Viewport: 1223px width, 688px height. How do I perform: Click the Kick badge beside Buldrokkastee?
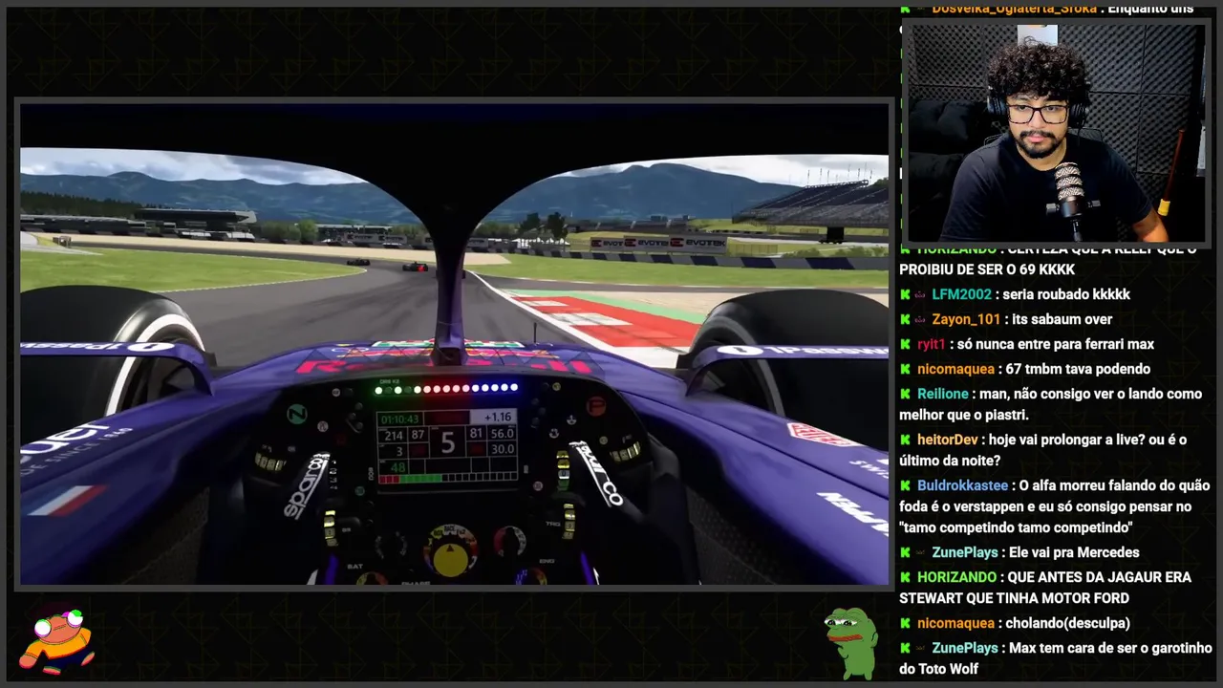pos(905,485)
